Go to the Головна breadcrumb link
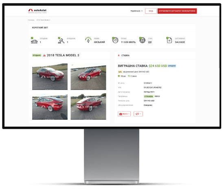Image resolution: width=224 pixels, height=193 pixels. [31, 20]
